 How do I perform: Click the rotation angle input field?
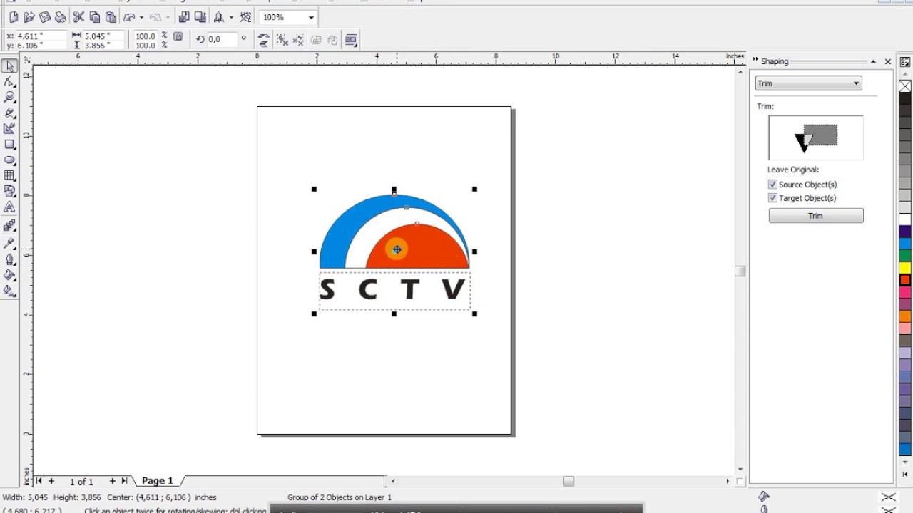pyautogui.click(x=222, y=40)
